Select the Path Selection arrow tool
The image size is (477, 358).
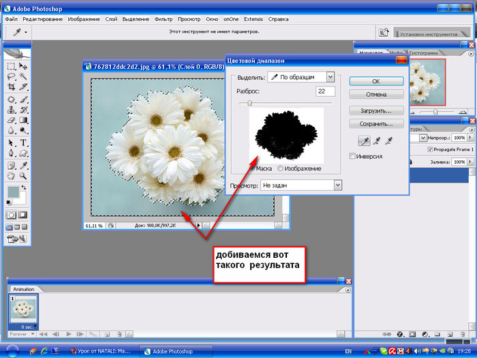[x=12, y=143]
